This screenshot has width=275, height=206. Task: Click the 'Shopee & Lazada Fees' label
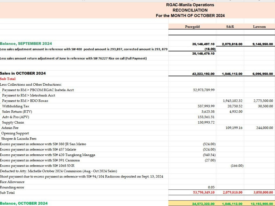[x=19, y=139]
